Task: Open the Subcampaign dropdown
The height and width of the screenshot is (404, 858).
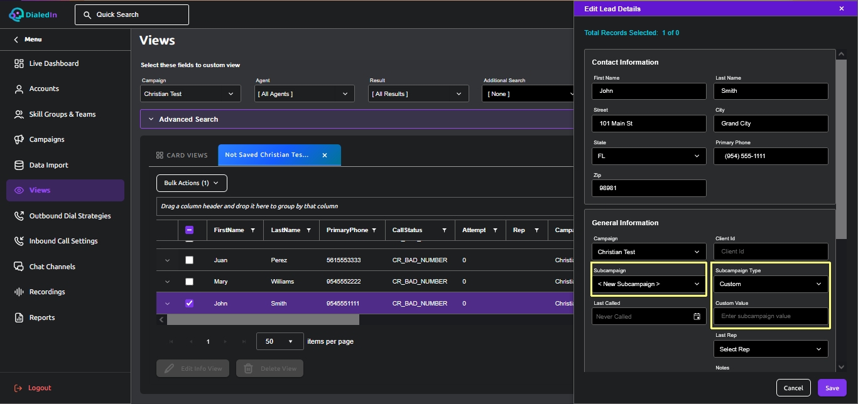Action: [x=649, y=284]
